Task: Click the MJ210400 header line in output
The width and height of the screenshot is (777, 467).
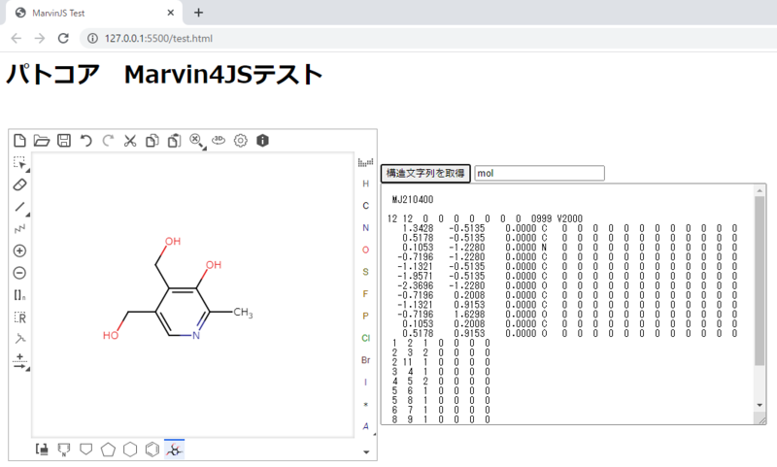Action: click(x=412, y=200)
